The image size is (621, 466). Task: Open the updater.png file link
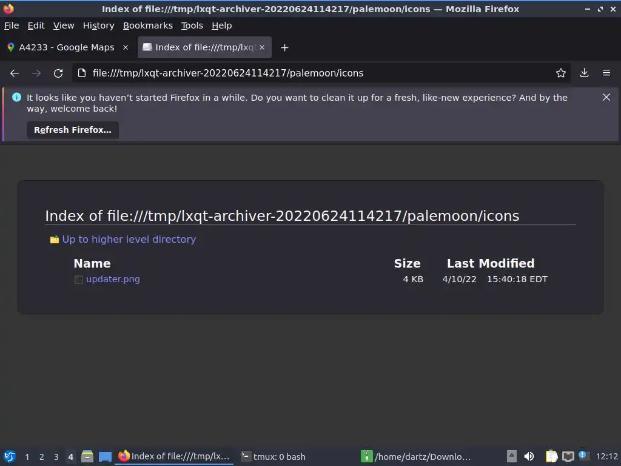click(x=113, y=279)
